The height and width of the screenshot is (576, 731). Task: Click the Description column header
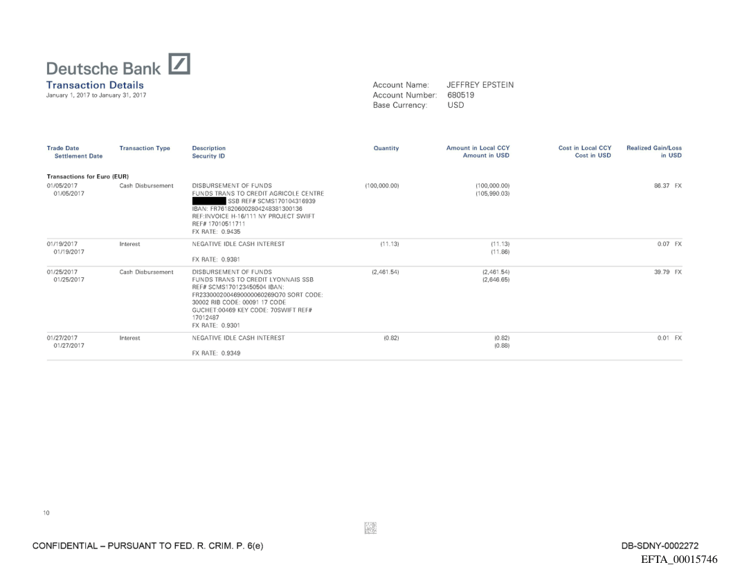click(208, 148)
